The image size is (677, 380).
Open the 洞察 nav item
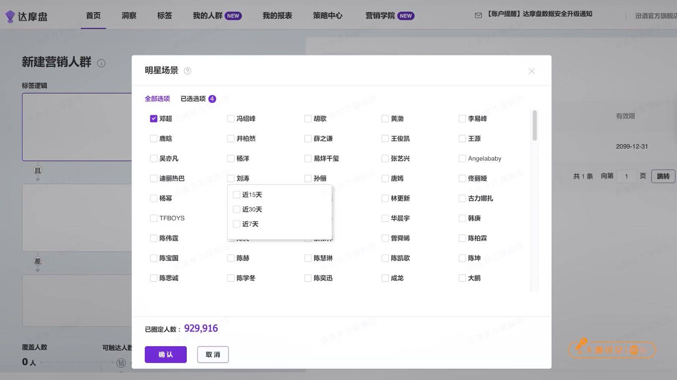coord(129,15)
